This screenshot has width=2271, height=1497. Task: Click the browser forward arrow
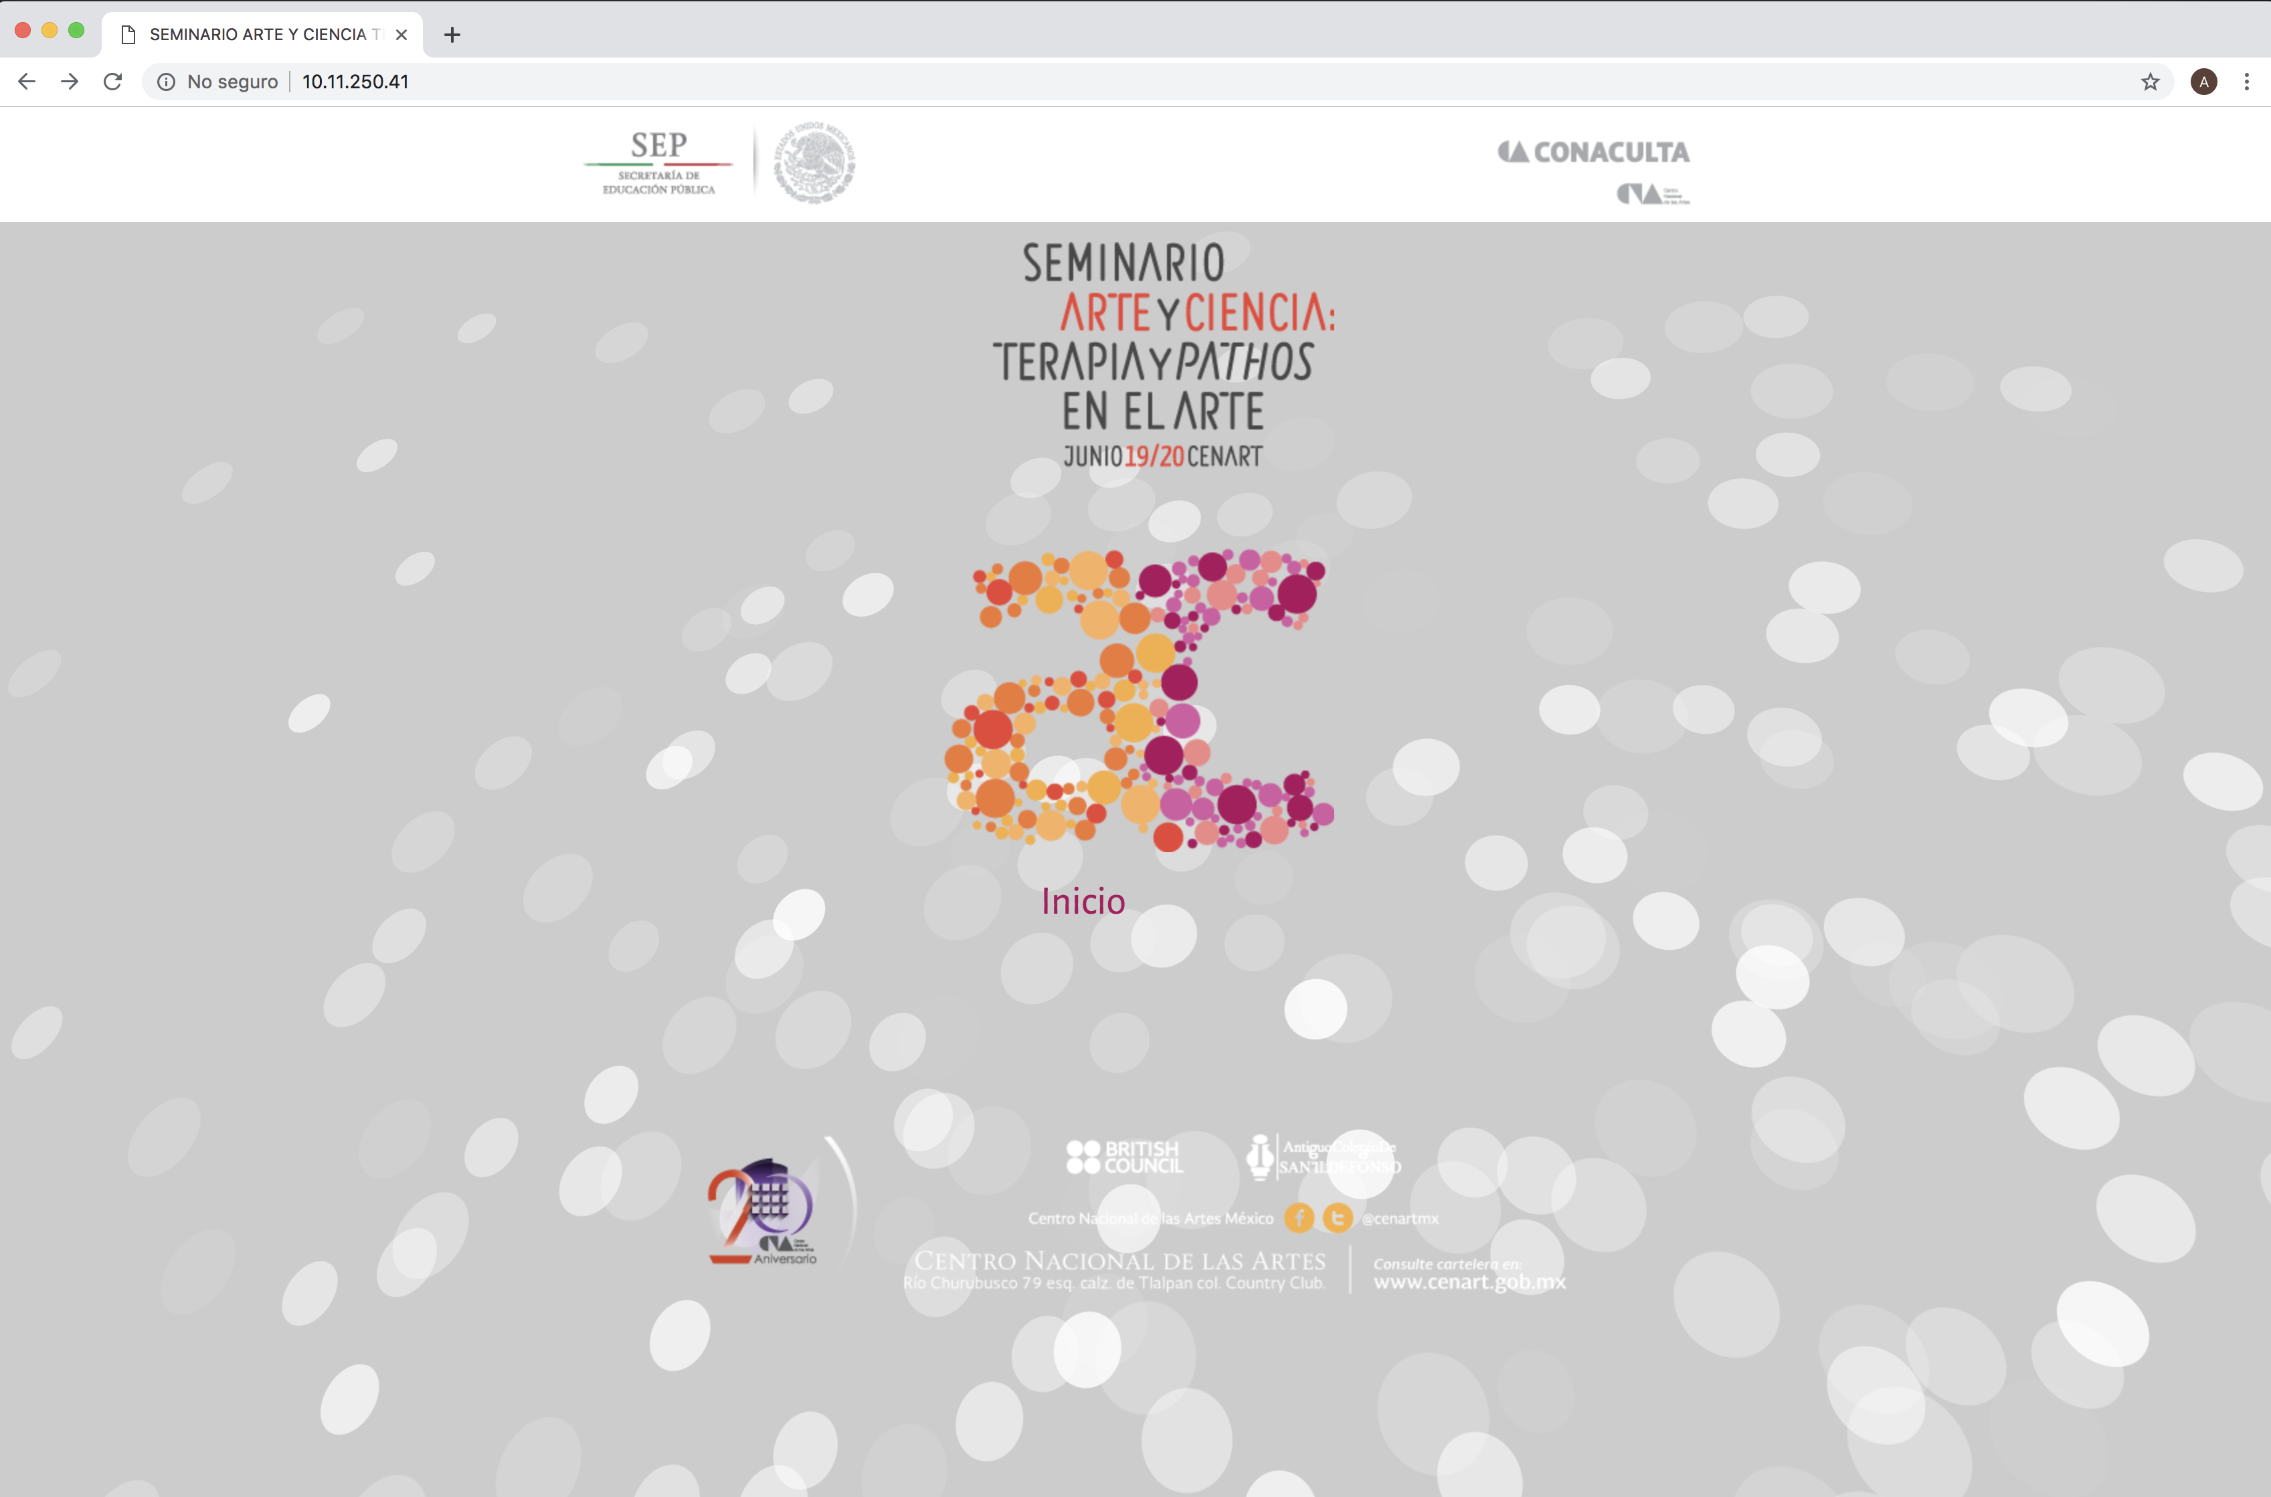(70, 81)
